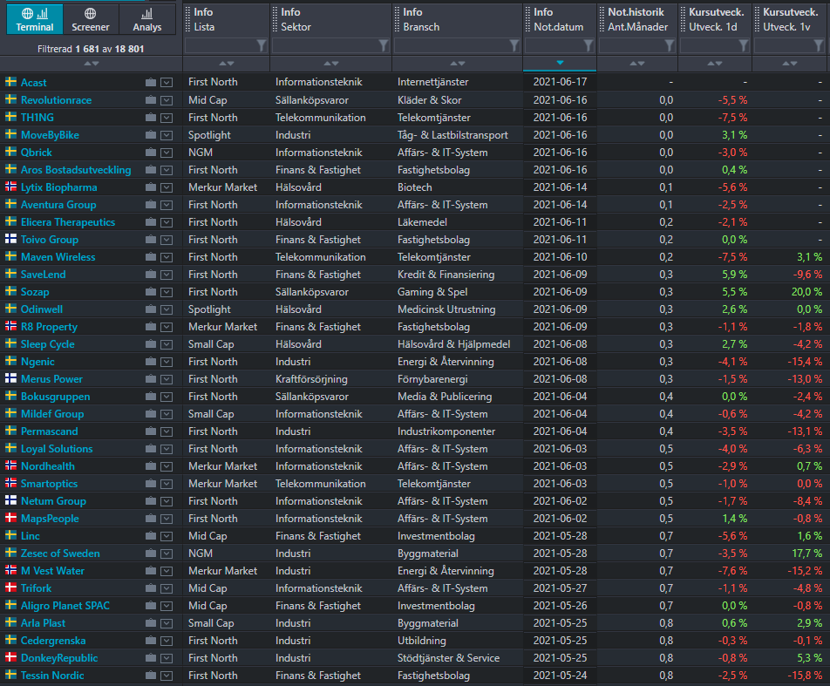Open the Revolutionrace stock link
Screen dimensions: 830x686
click(x=56, y=100)
